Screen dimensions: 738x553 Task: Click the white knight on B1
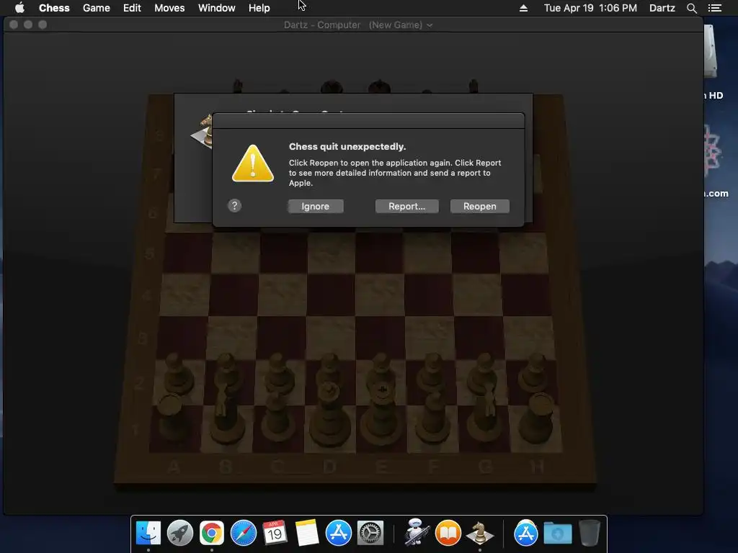(226, 414)
